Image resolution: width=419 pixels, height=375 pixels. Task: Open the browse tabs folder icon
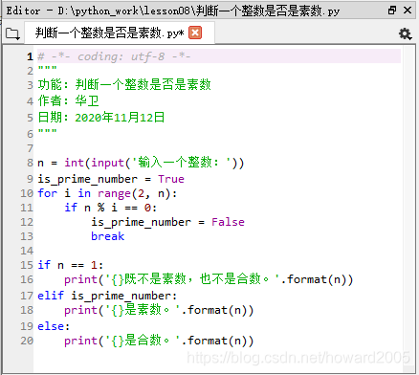click(12, 33)
